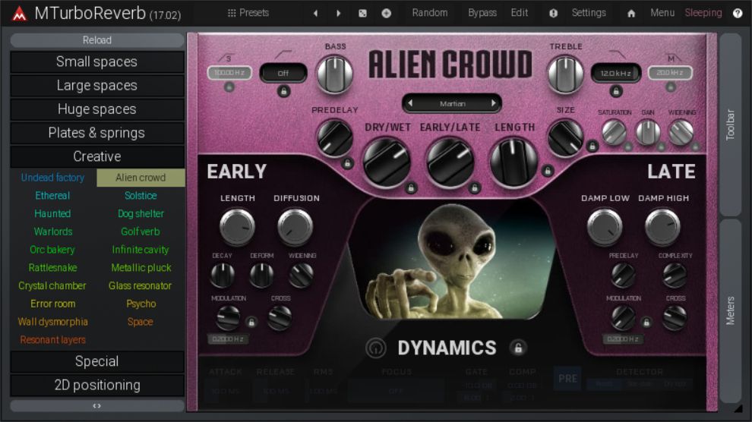752x422 pixels.
Task: Toggle lock under Bass off filter
Action: click(283, 92)
